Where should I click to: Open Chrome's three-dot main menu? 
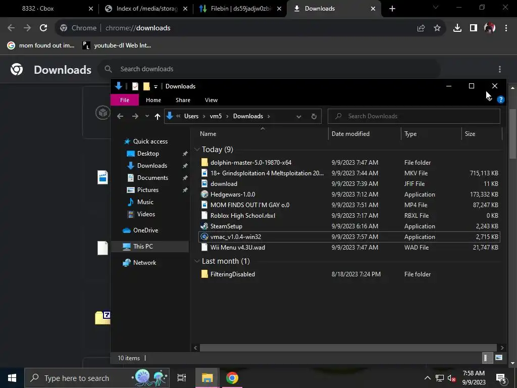coord(506,28)
